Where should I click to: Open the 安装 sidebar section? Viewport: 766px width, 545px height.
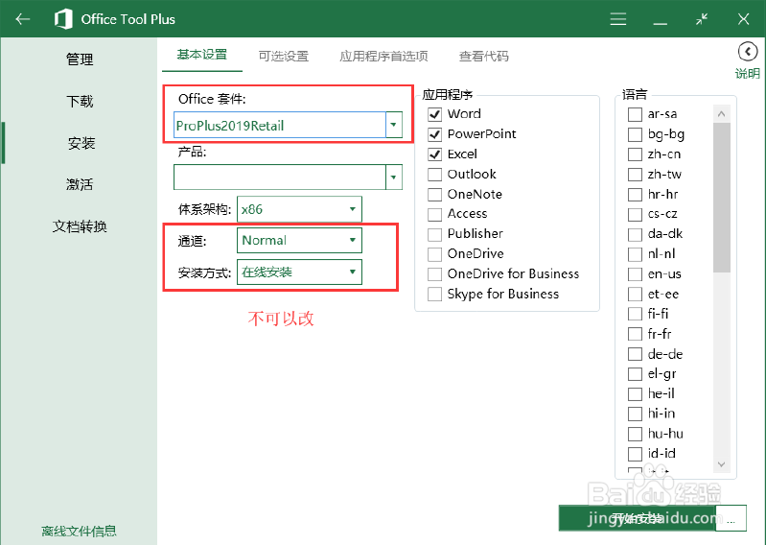(81, 143)
